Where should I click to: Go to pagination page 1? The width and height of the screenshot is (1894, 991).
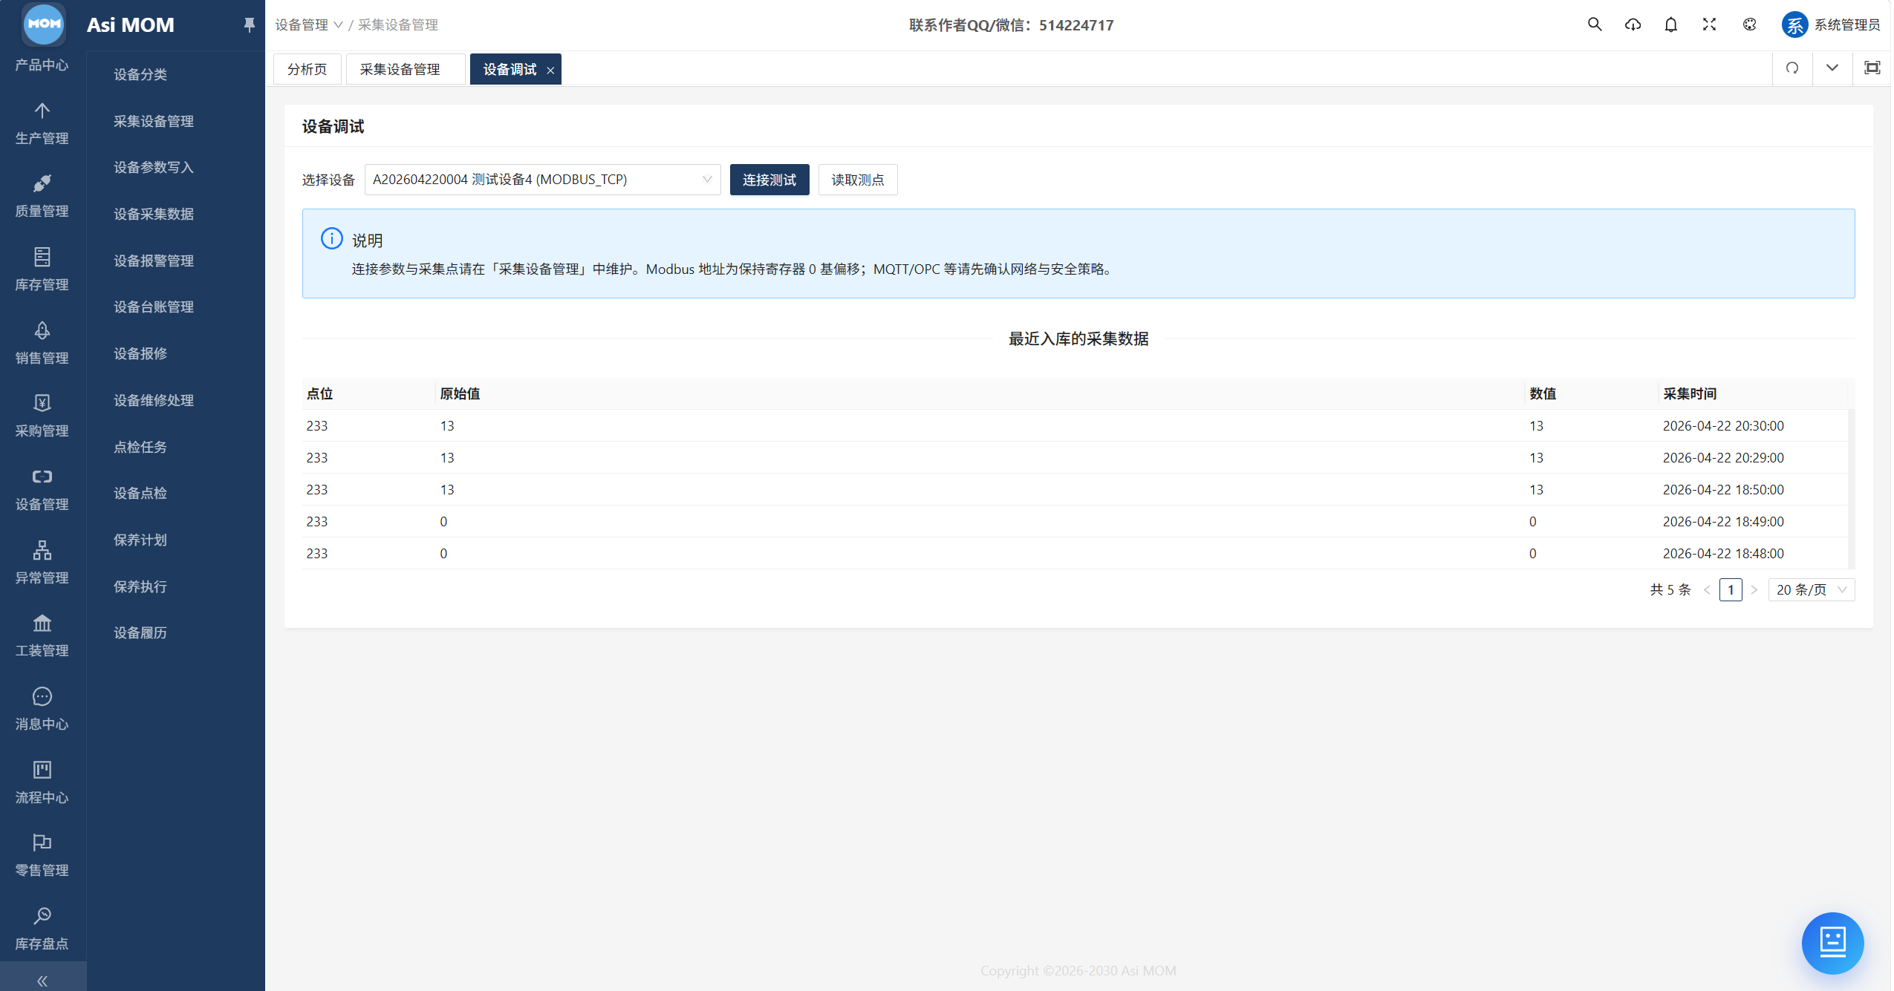click(1731, 589)
